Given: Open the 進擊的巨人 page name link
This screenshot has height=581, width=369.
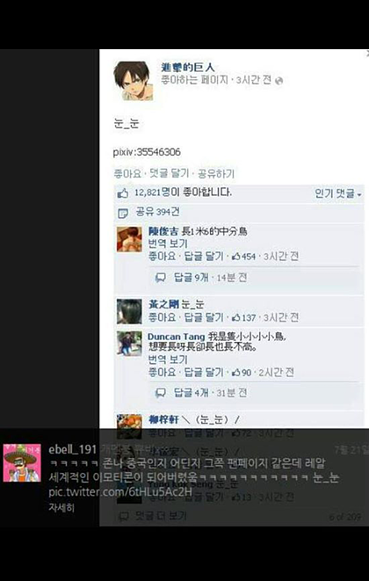Looking at the screenshot, I should point(188,67).
